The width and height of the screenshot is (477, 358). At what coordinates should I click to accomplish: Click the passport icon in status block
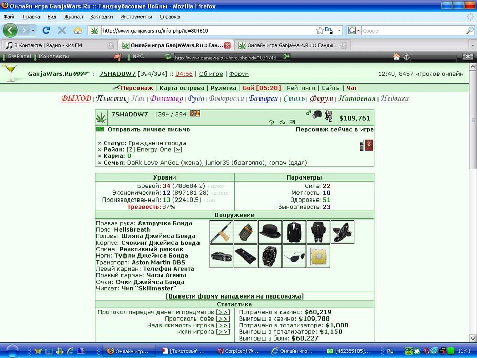tap(369, 145)
